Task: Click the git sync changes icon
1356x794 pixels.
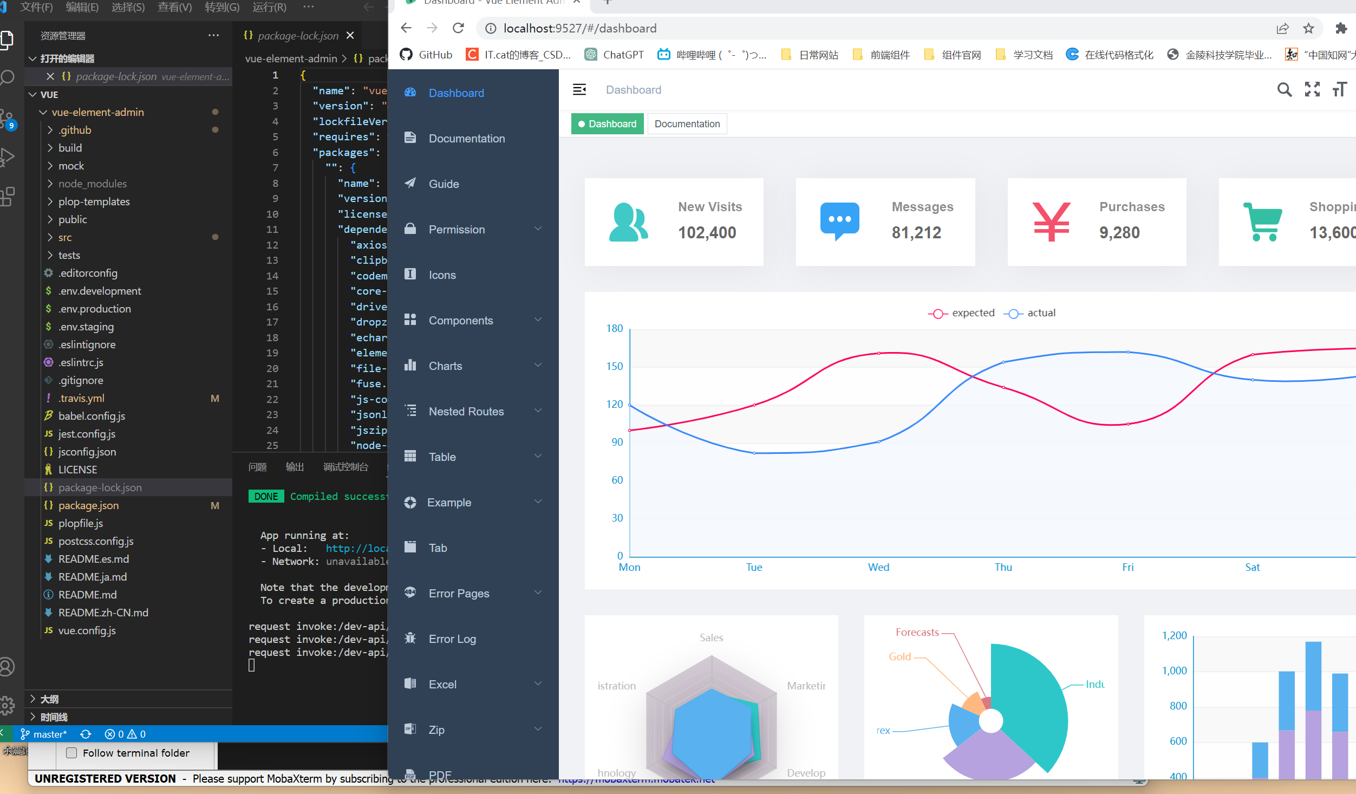Action: [x=86, y=734]
